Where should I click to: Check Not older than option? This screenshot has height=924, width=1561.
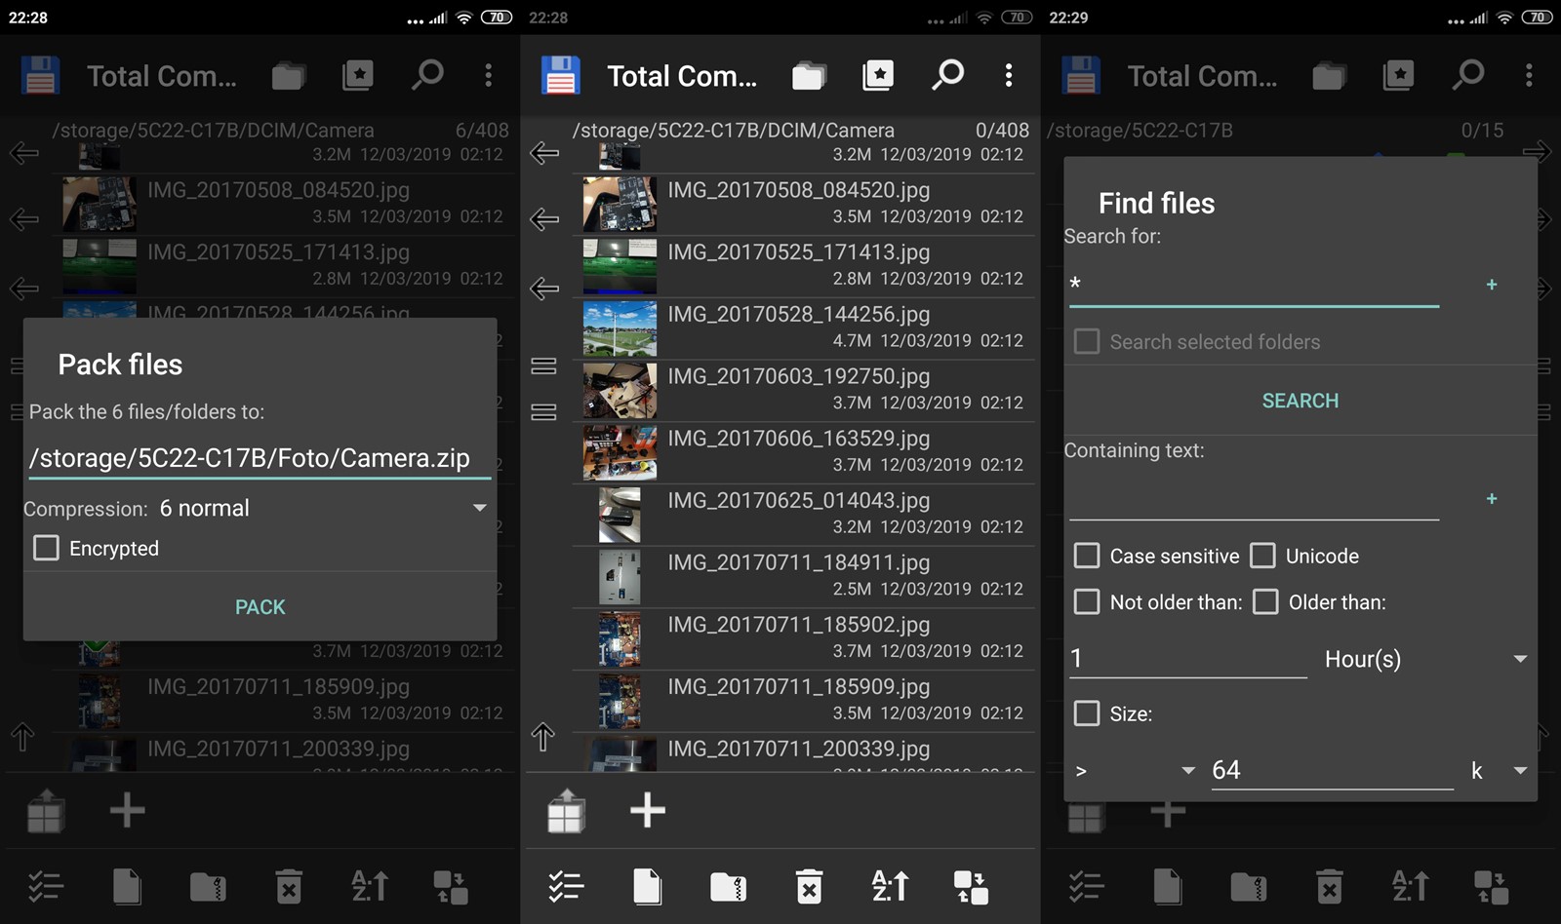[1087, 601]
